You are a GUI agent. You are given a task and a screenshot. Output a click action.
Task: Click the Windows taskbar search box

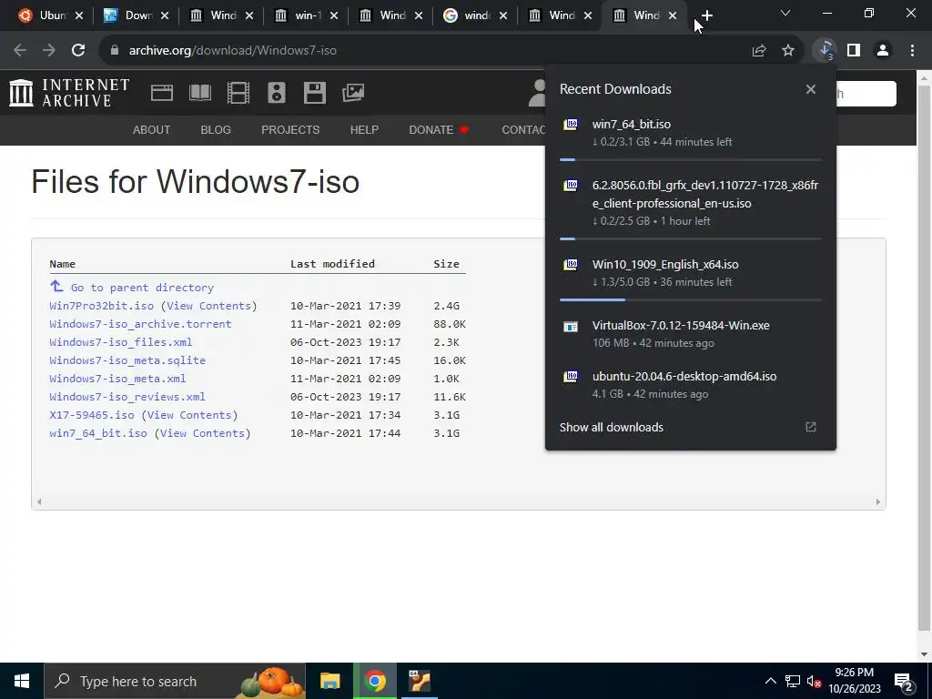(x=175, y=681)
